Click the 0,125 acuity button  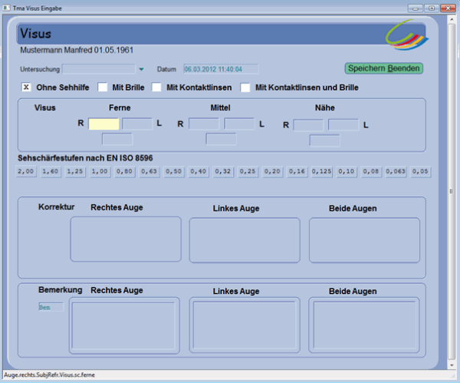tap(322, 171)
